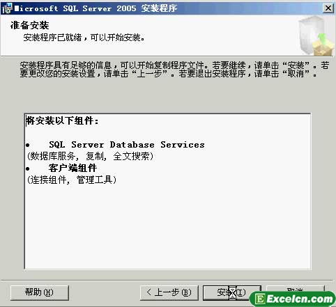
Task: Start installation with the 安装(I) button
Action: point(231,292)
